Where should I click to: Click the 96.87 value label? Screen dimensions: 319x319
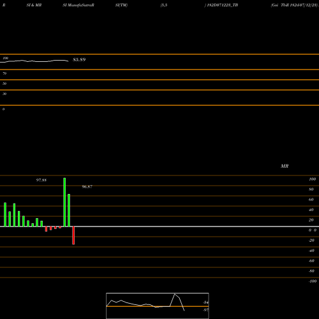pyautogui.click(x=87, y=186)
